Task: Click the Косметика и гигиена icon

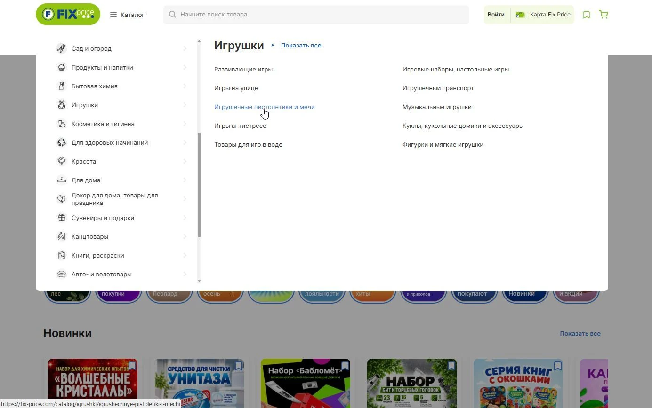Action: click(x=62, y=124)
